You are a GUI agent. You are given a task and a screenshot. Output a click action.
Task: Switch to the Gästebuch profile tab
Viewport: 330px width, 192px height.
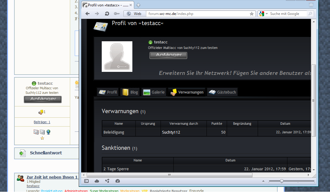point(222,92)
